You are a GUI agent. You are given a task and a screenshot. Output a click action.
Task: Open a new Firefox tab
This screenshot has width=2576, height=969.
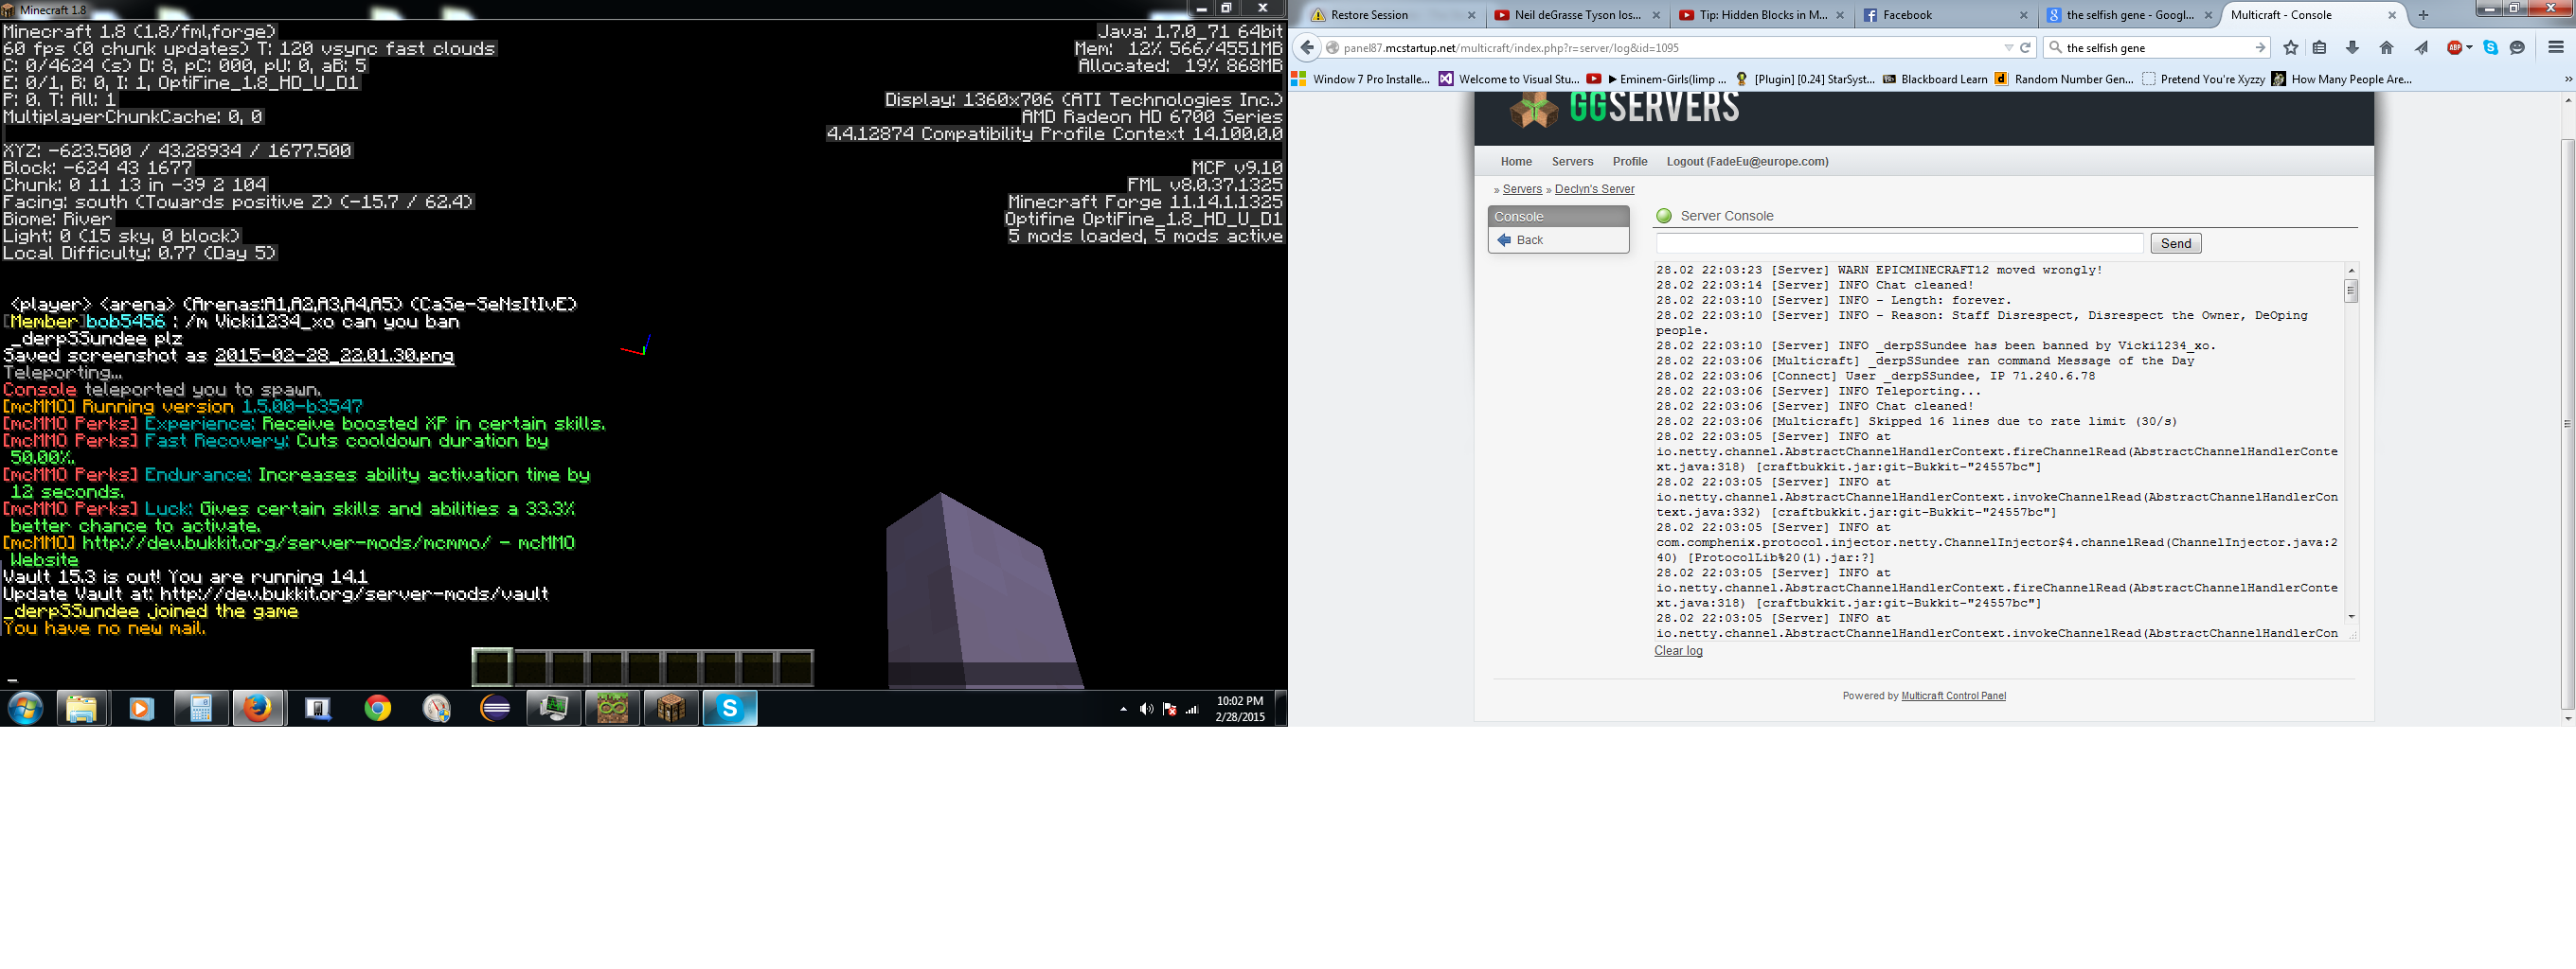pyautogui.click(x=2422, y=15)
